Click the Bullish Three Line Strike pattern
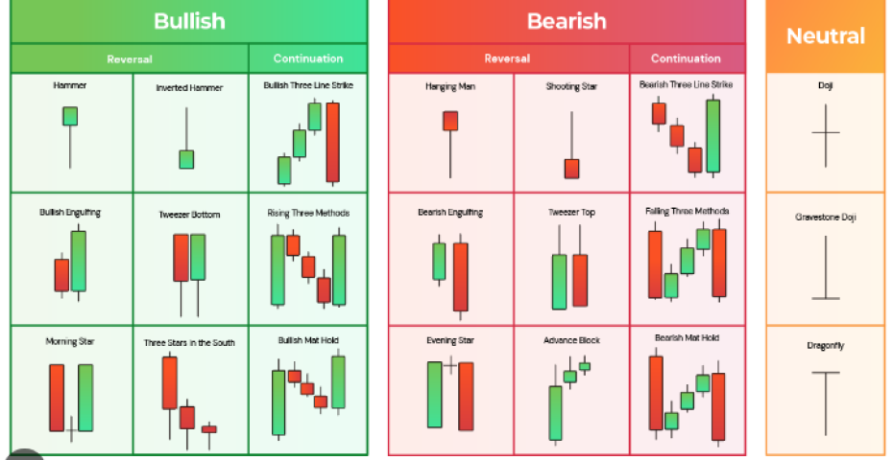 [308, 142]
